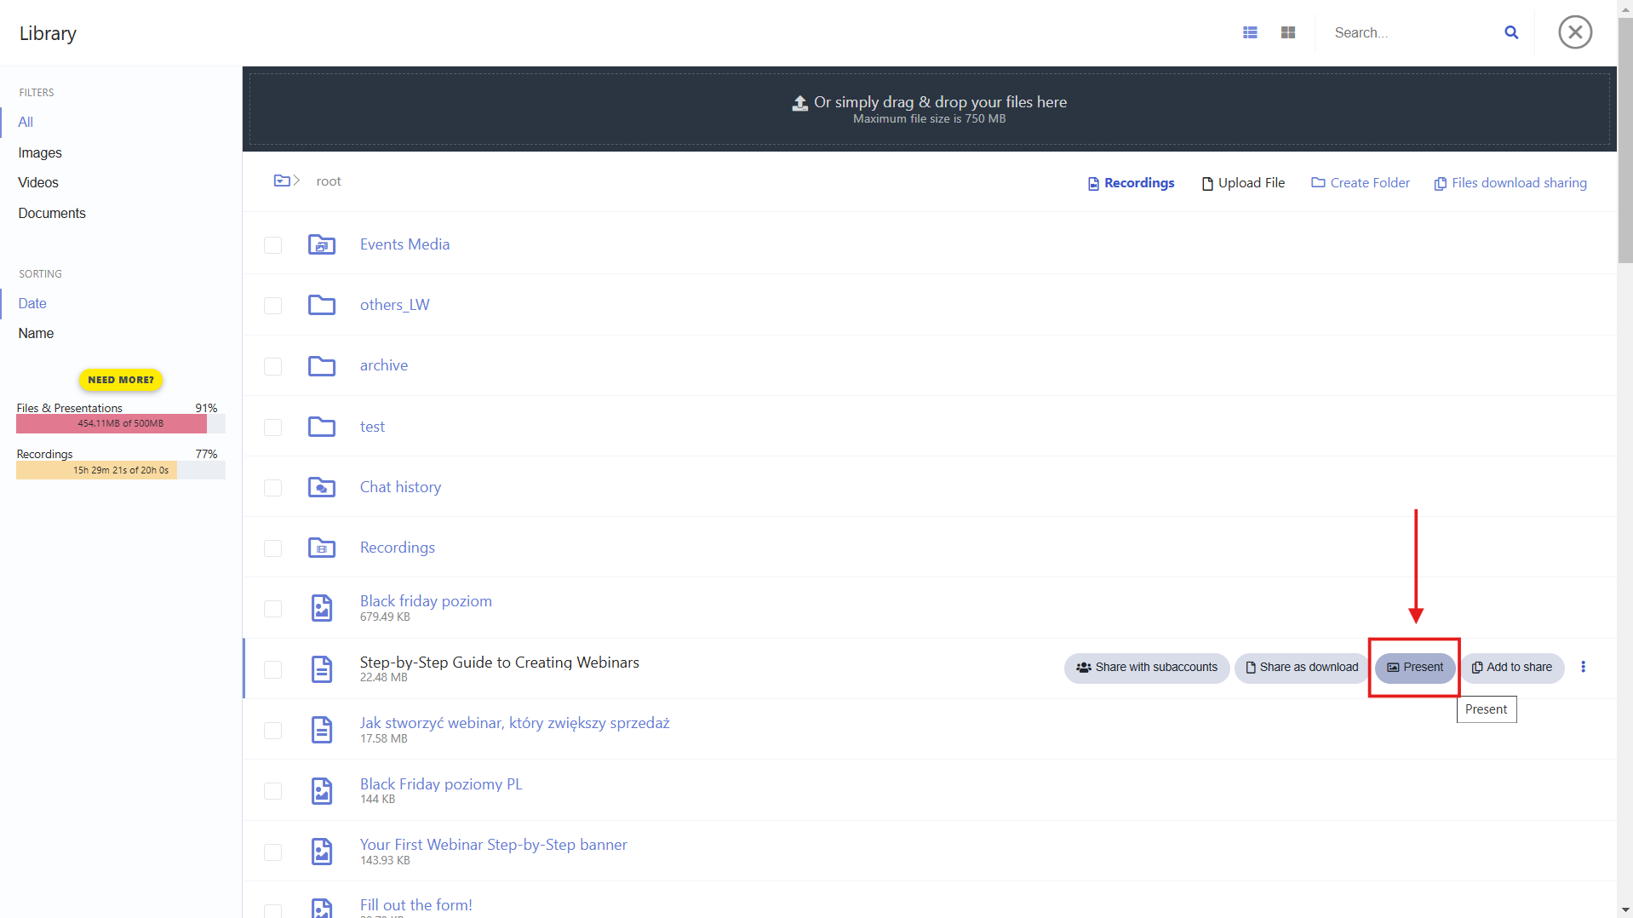This screenshot has width=1633, height=918.
Task: Check the Step-by-Step Guide checkbox
Action: 272,669
